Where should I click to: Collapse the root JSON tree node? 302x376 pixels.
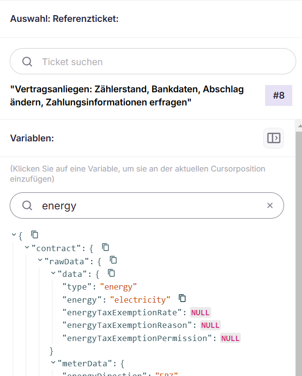[14, 235]
